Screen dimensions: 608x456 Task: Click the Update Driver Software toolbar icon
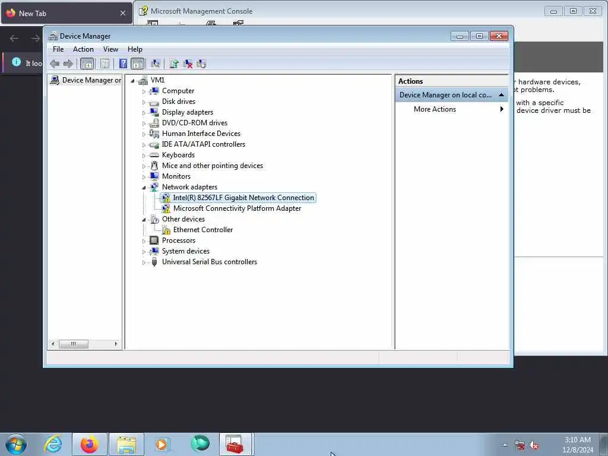[x=174, y=64]
